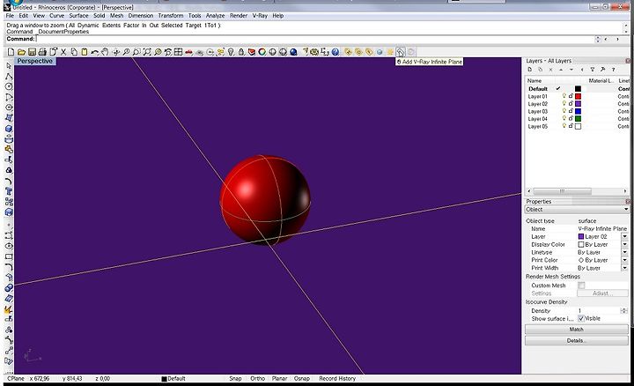Click the light bulb Hide objects icon
Image resolution: width=634 pixels, height=386 pixels.
(x=231, y=52)
